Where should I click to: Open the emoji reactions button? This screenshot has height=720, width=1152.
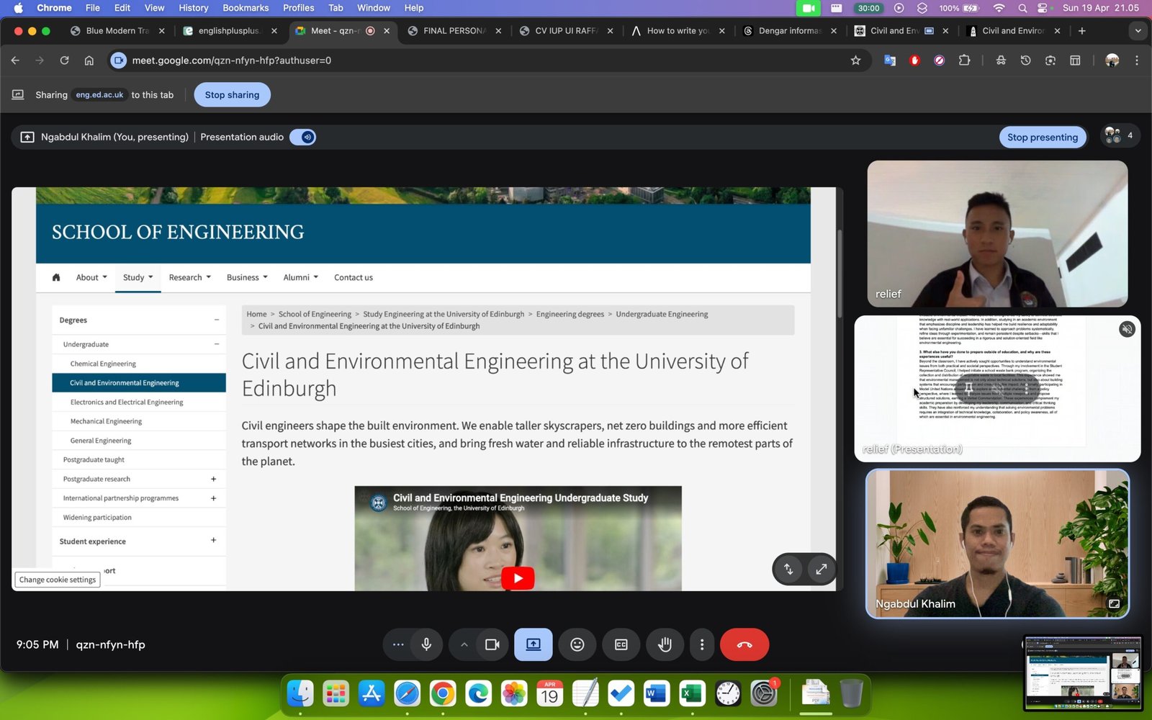pos(577,644)
